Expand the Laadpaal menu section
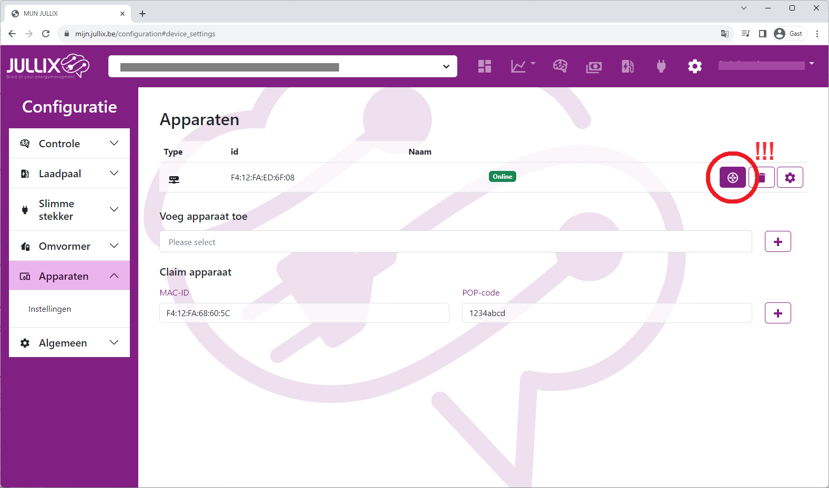The height and width of the screenshot is (488, 829). 69,173
